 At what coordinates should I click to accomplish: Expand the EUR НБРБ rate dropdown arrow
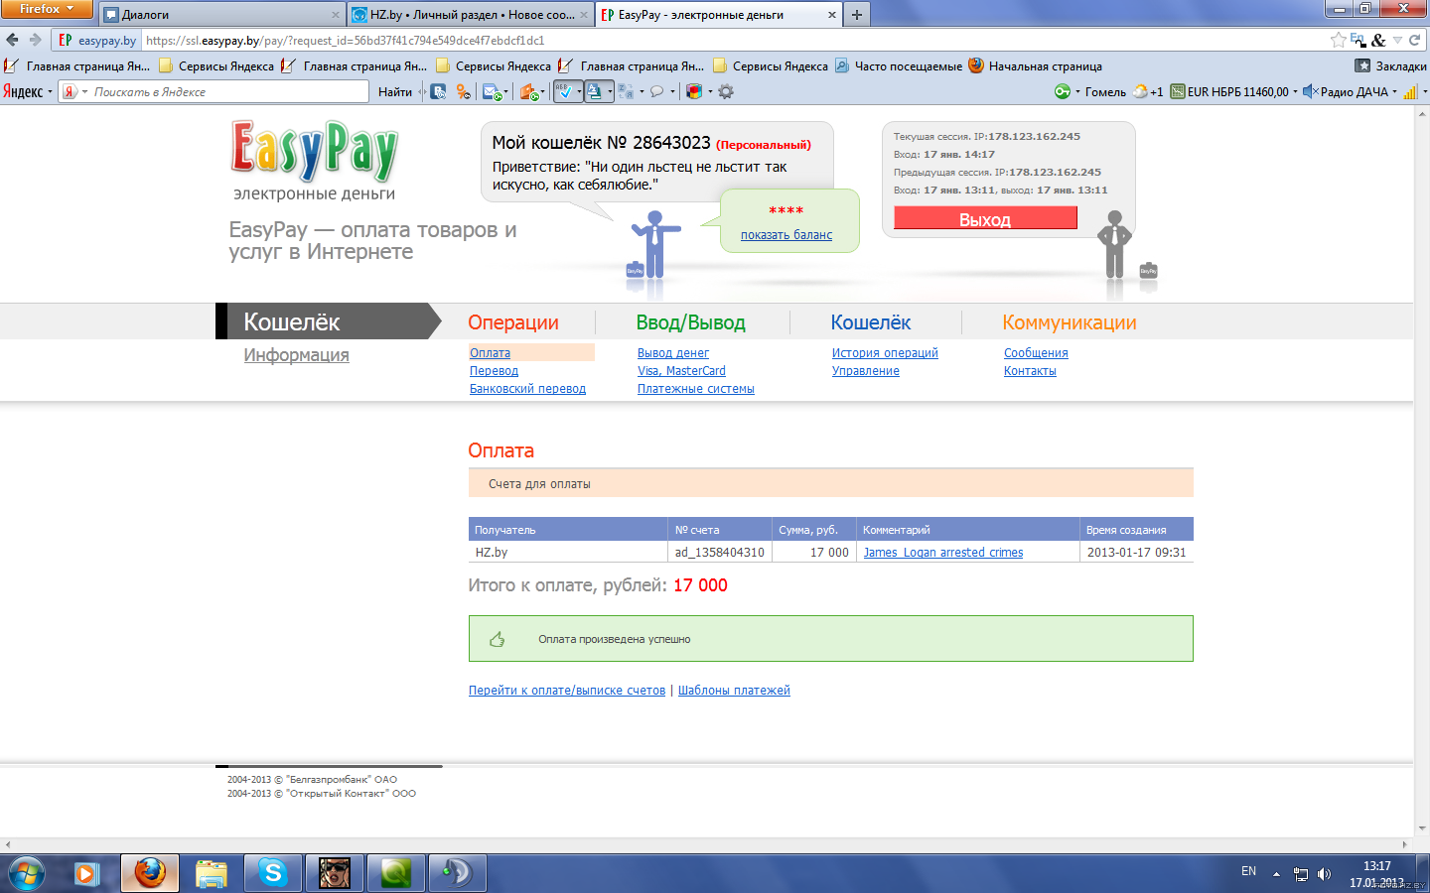click(x=1295, y=91)
